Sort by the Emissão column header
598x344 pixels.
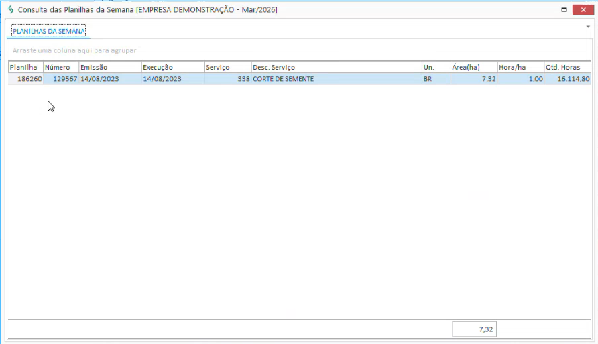[110, 67]
